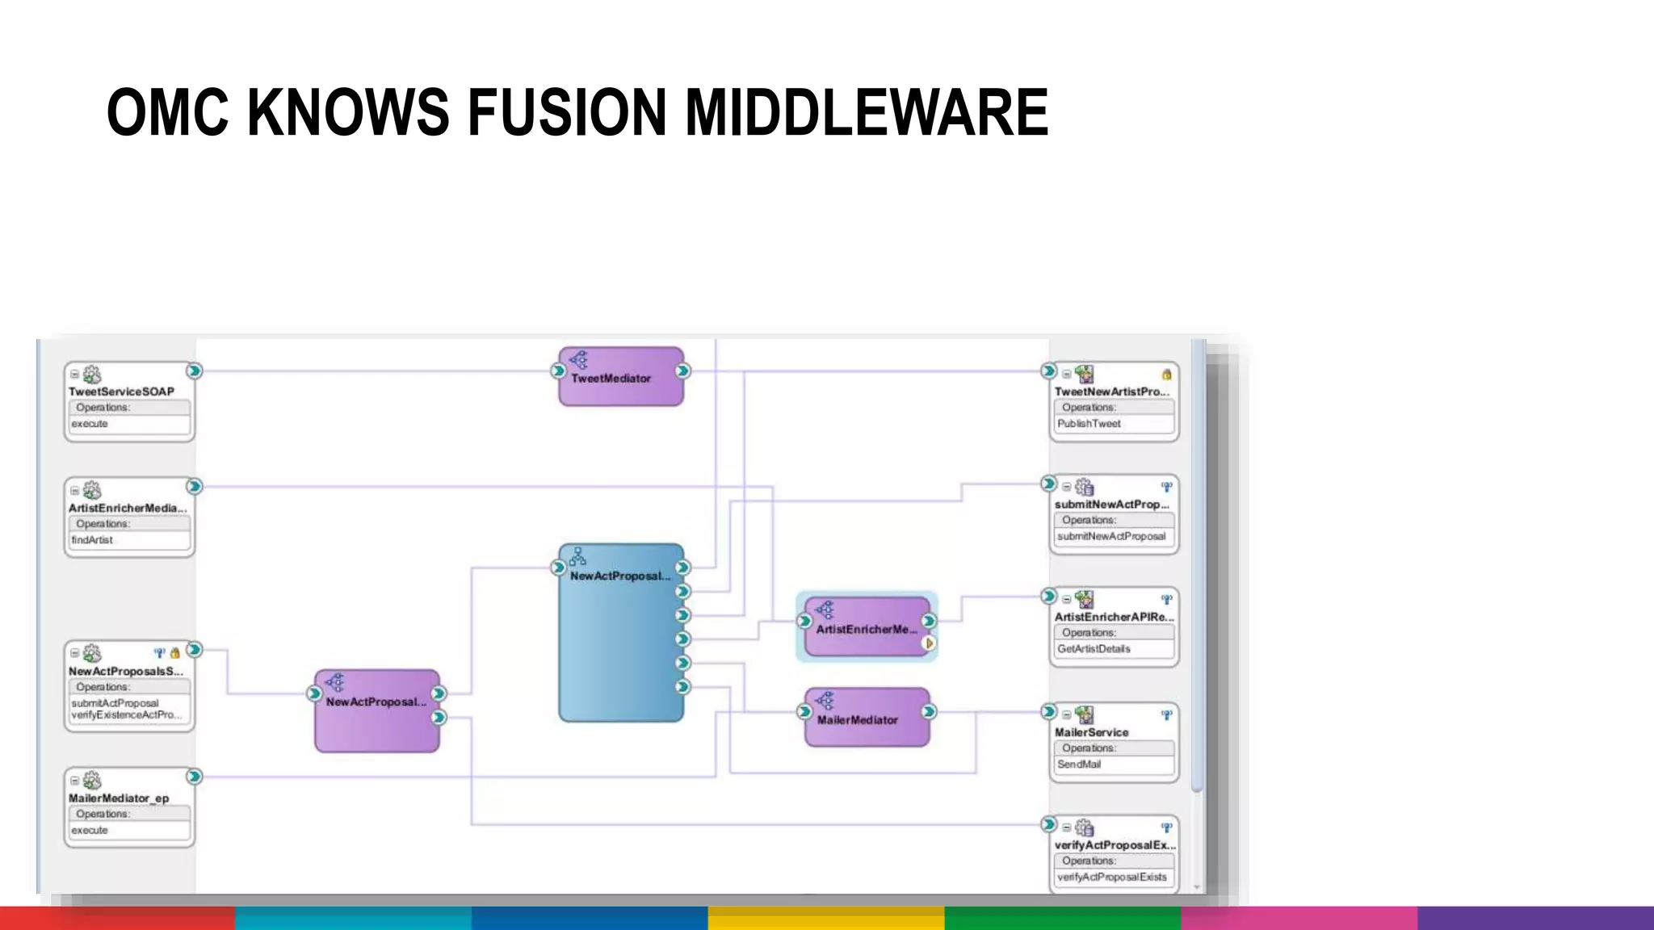1654x930 pixels.
Task: Click the ribbon policy icon on NewActProposalsS
Action: pyautogui.click(x=160, y=652)
